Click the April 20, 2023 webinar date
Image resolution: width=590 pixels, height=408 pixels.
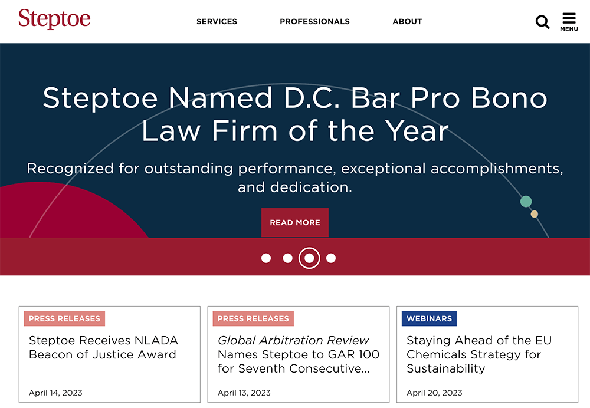click(x=434, y=393)
